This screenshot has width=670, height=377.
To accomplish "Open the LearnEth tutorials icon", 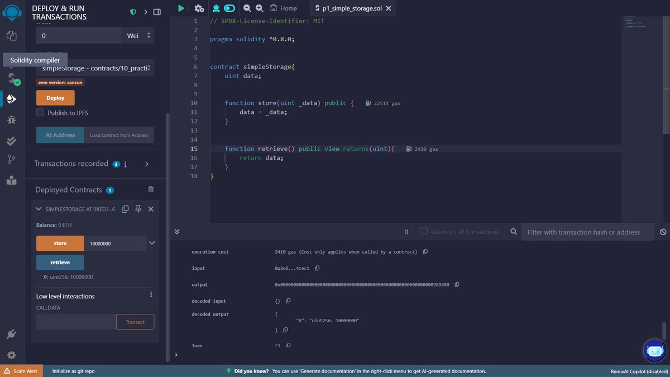I will [12, 181].
